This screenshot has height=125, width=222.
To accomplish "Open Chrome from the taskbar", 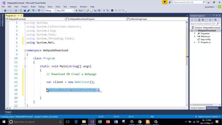I will 140,122.
